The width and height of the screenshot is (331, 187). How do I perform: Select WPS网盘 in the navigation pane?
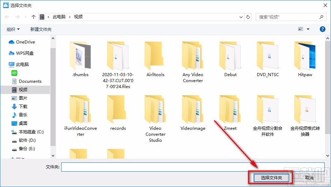coord(21,53)
